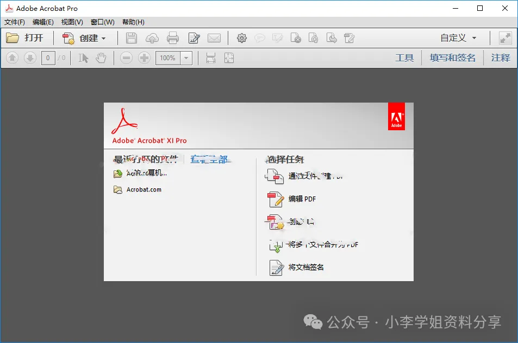The width and height of the screenshot is (518, 343).
Task: Click the rotate page icon
Action: (x=313, y=38)
